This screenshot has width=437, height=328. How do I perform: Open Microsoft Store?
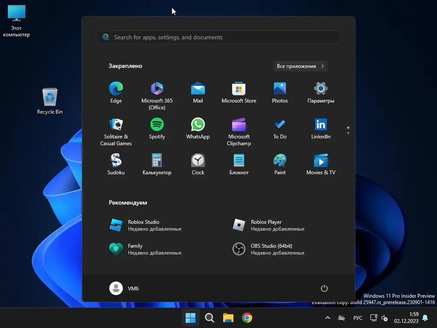[239, 93]
